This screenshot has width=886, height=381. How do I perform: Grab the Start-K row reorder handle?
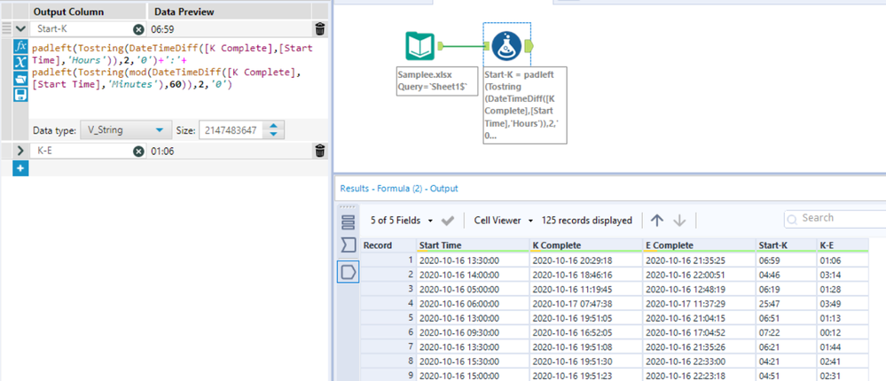point(6,29)
